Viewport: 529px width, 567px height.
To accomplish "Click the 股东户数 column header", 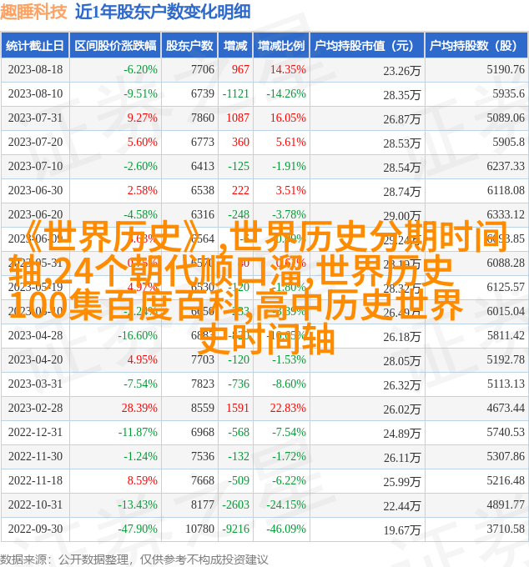I will [x=189, y=46].
